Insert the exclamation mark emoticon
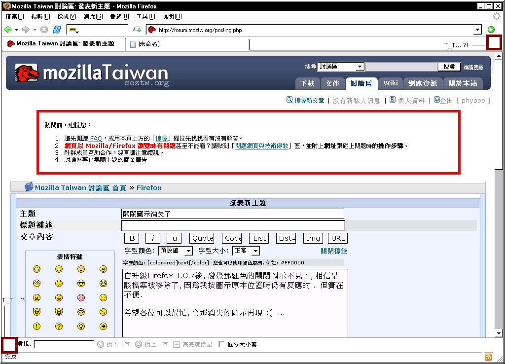Viewport: 505px width, 364px height. pos(36,327)
